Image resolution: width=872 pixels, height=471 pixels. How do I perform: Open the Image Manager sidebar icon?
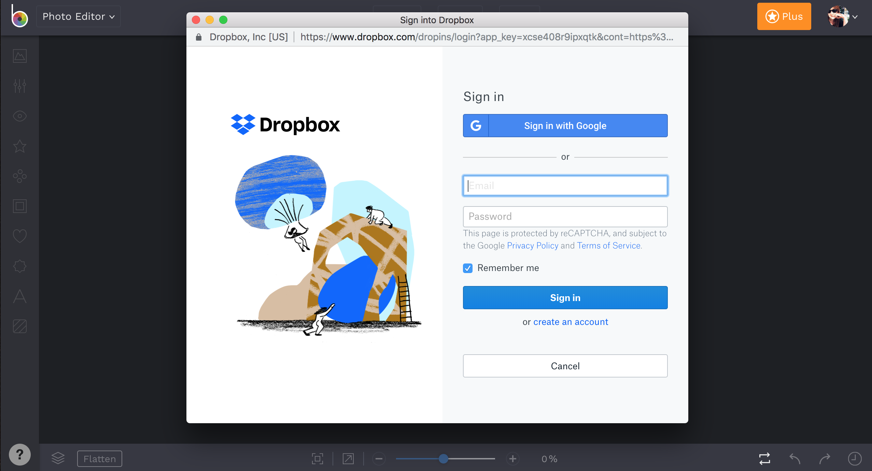tap(20, 56)
